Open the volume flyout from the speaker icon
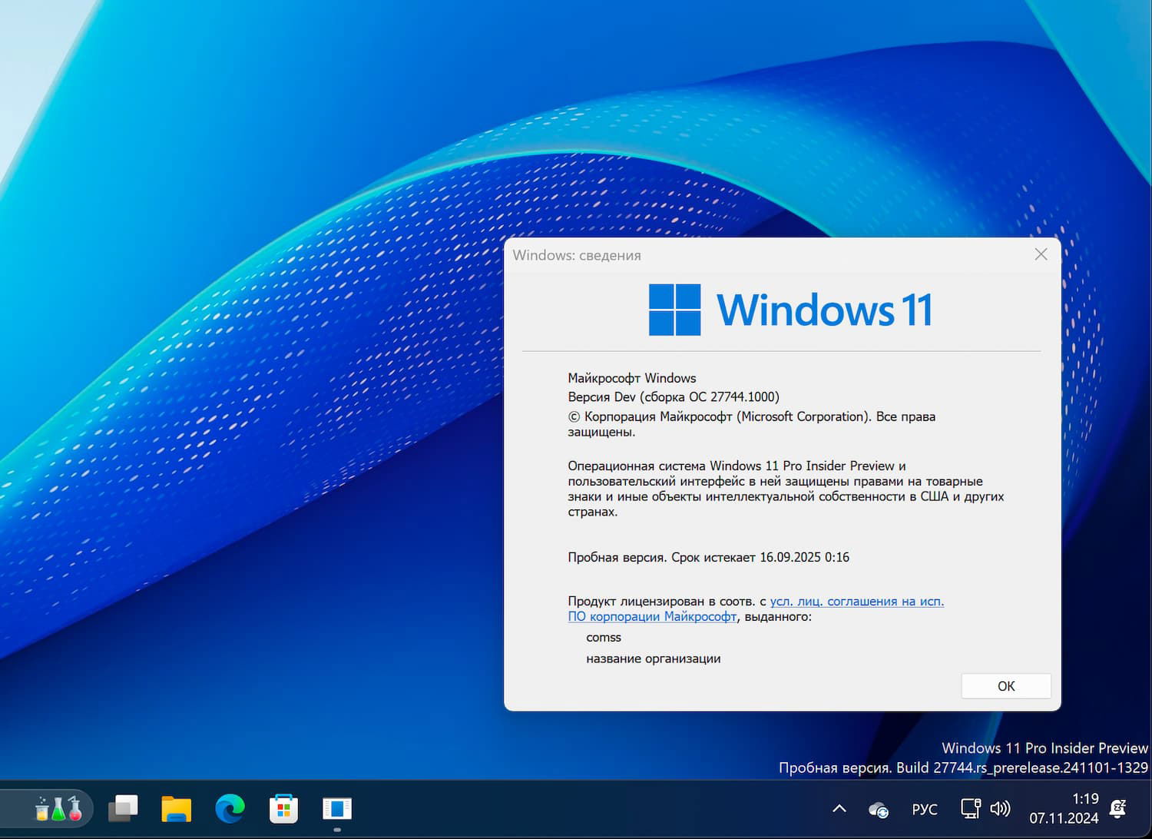1152x839 pixels. point(999,808)
